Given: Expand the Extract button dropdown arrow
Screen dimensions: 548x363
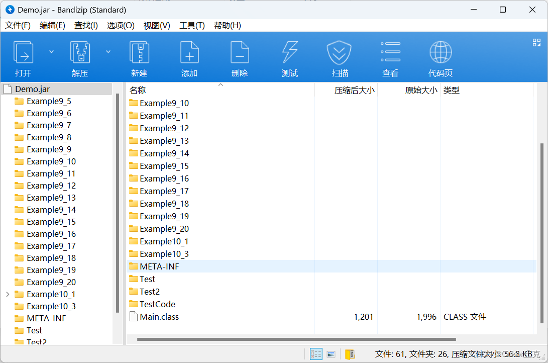Looking at the screenshot, I should coord(108,52).
